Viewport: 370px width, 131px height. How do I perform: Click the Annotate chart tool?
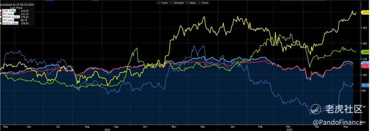(177, 3)
